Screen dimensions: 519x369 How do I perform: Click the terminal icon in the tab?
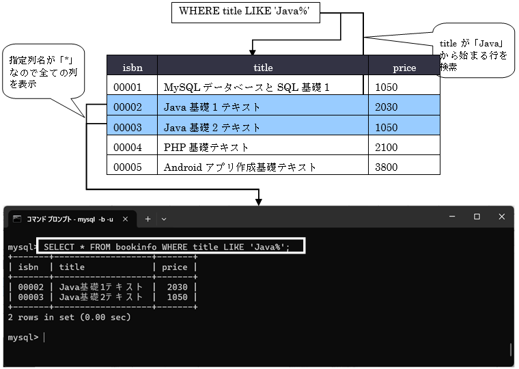point(17,219)
